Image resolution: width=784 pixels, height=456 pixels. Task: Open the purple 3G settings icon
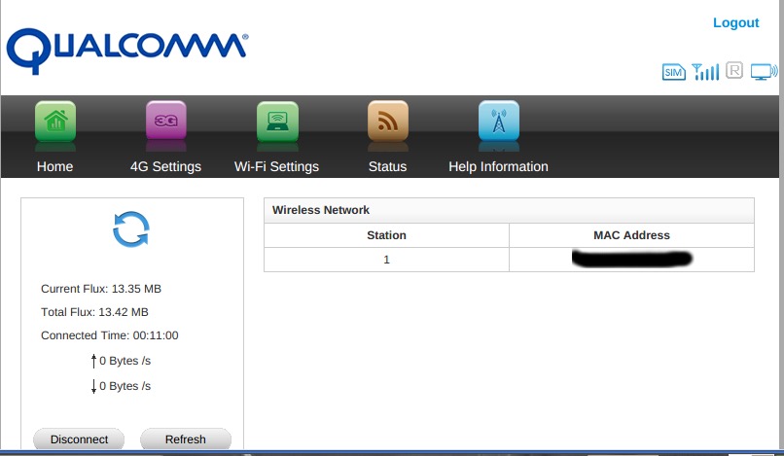click(166, 121)
